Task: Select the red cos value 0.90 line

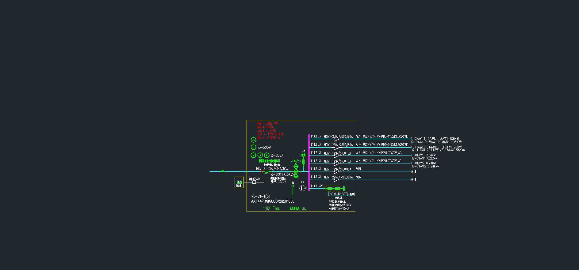Action: [266, 130]
